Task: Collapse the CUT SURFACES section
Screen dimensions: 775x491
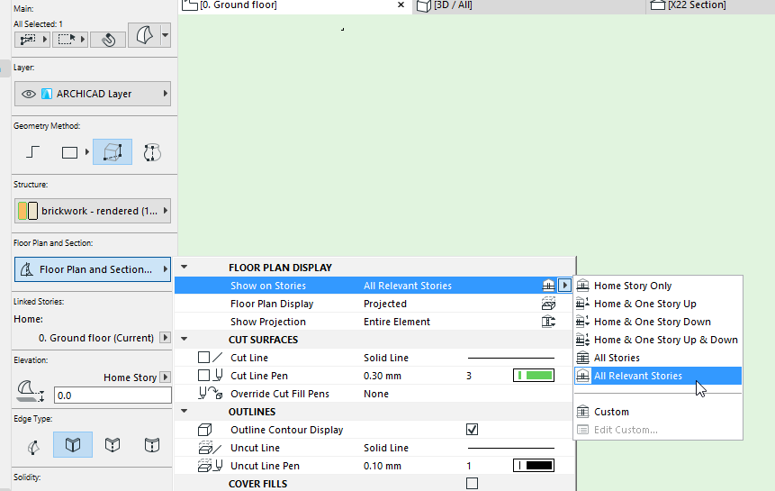Action: pos(184,340)
